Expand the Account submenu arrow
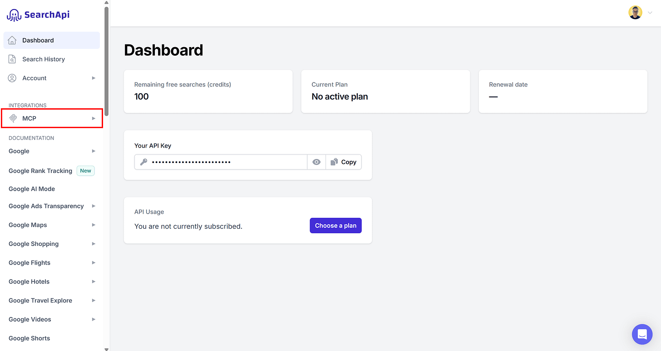The height and width of the screenshot is (351, 661). (x=94, y=78)
